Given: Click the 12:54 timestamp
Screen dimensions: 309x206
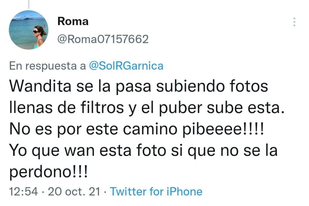Looking at the screenshot, I should click(24, 191).
